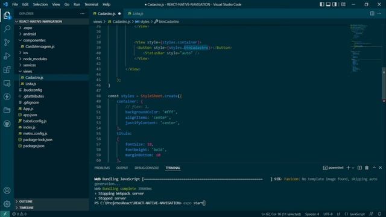Open Lista.js in explorer tree
Image resolution: width=386 pixels, height=217 pixels.
[52, 84]
